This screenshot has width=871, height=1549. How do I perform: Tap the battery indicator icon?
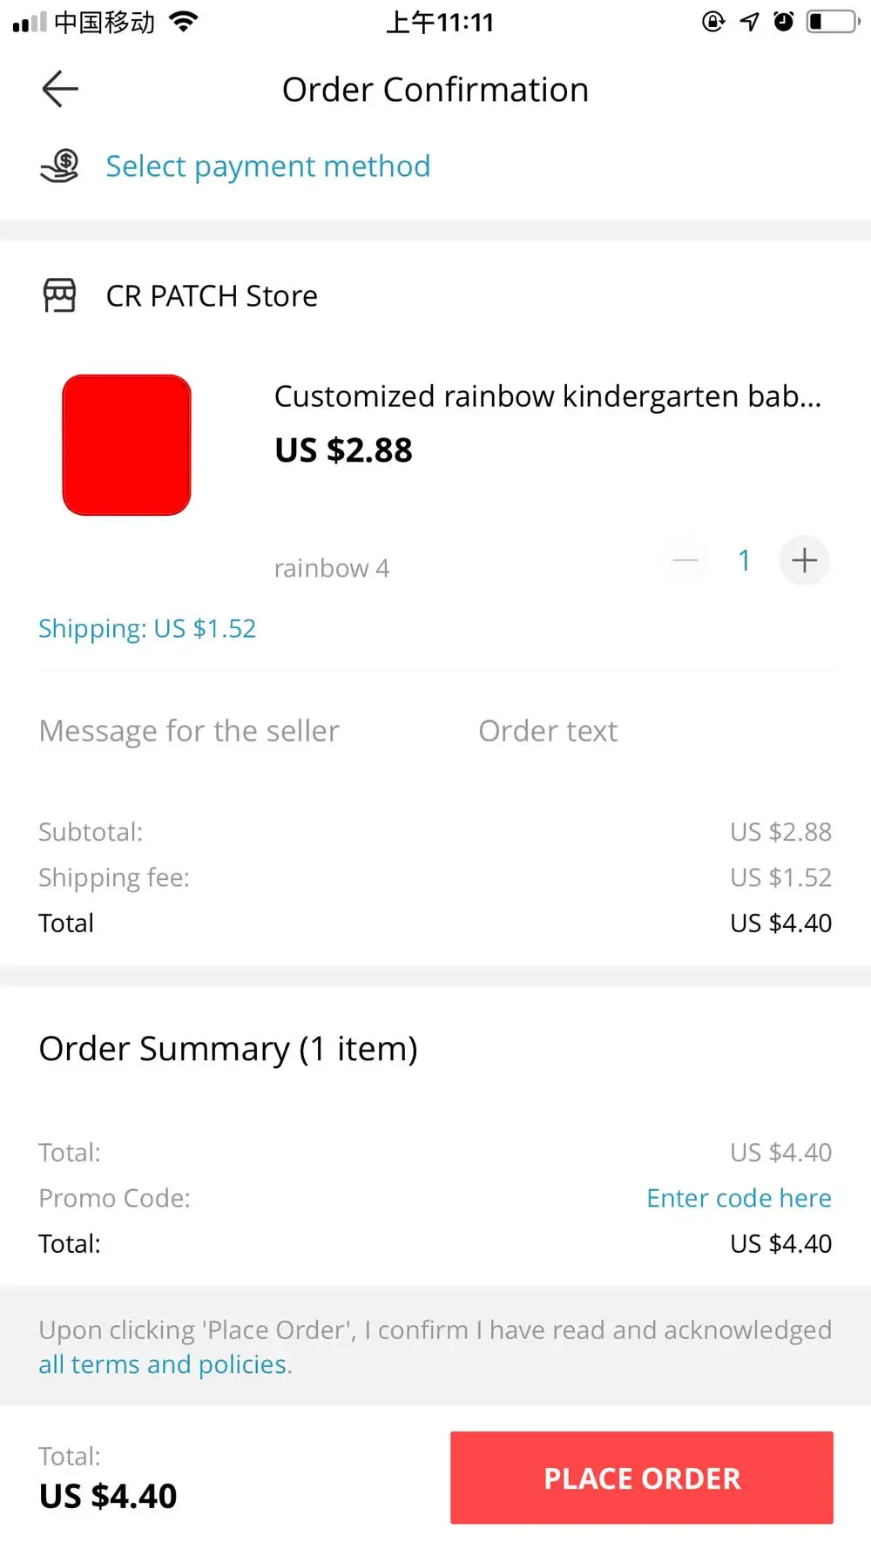pyautogui.click(x=833, y=21)
